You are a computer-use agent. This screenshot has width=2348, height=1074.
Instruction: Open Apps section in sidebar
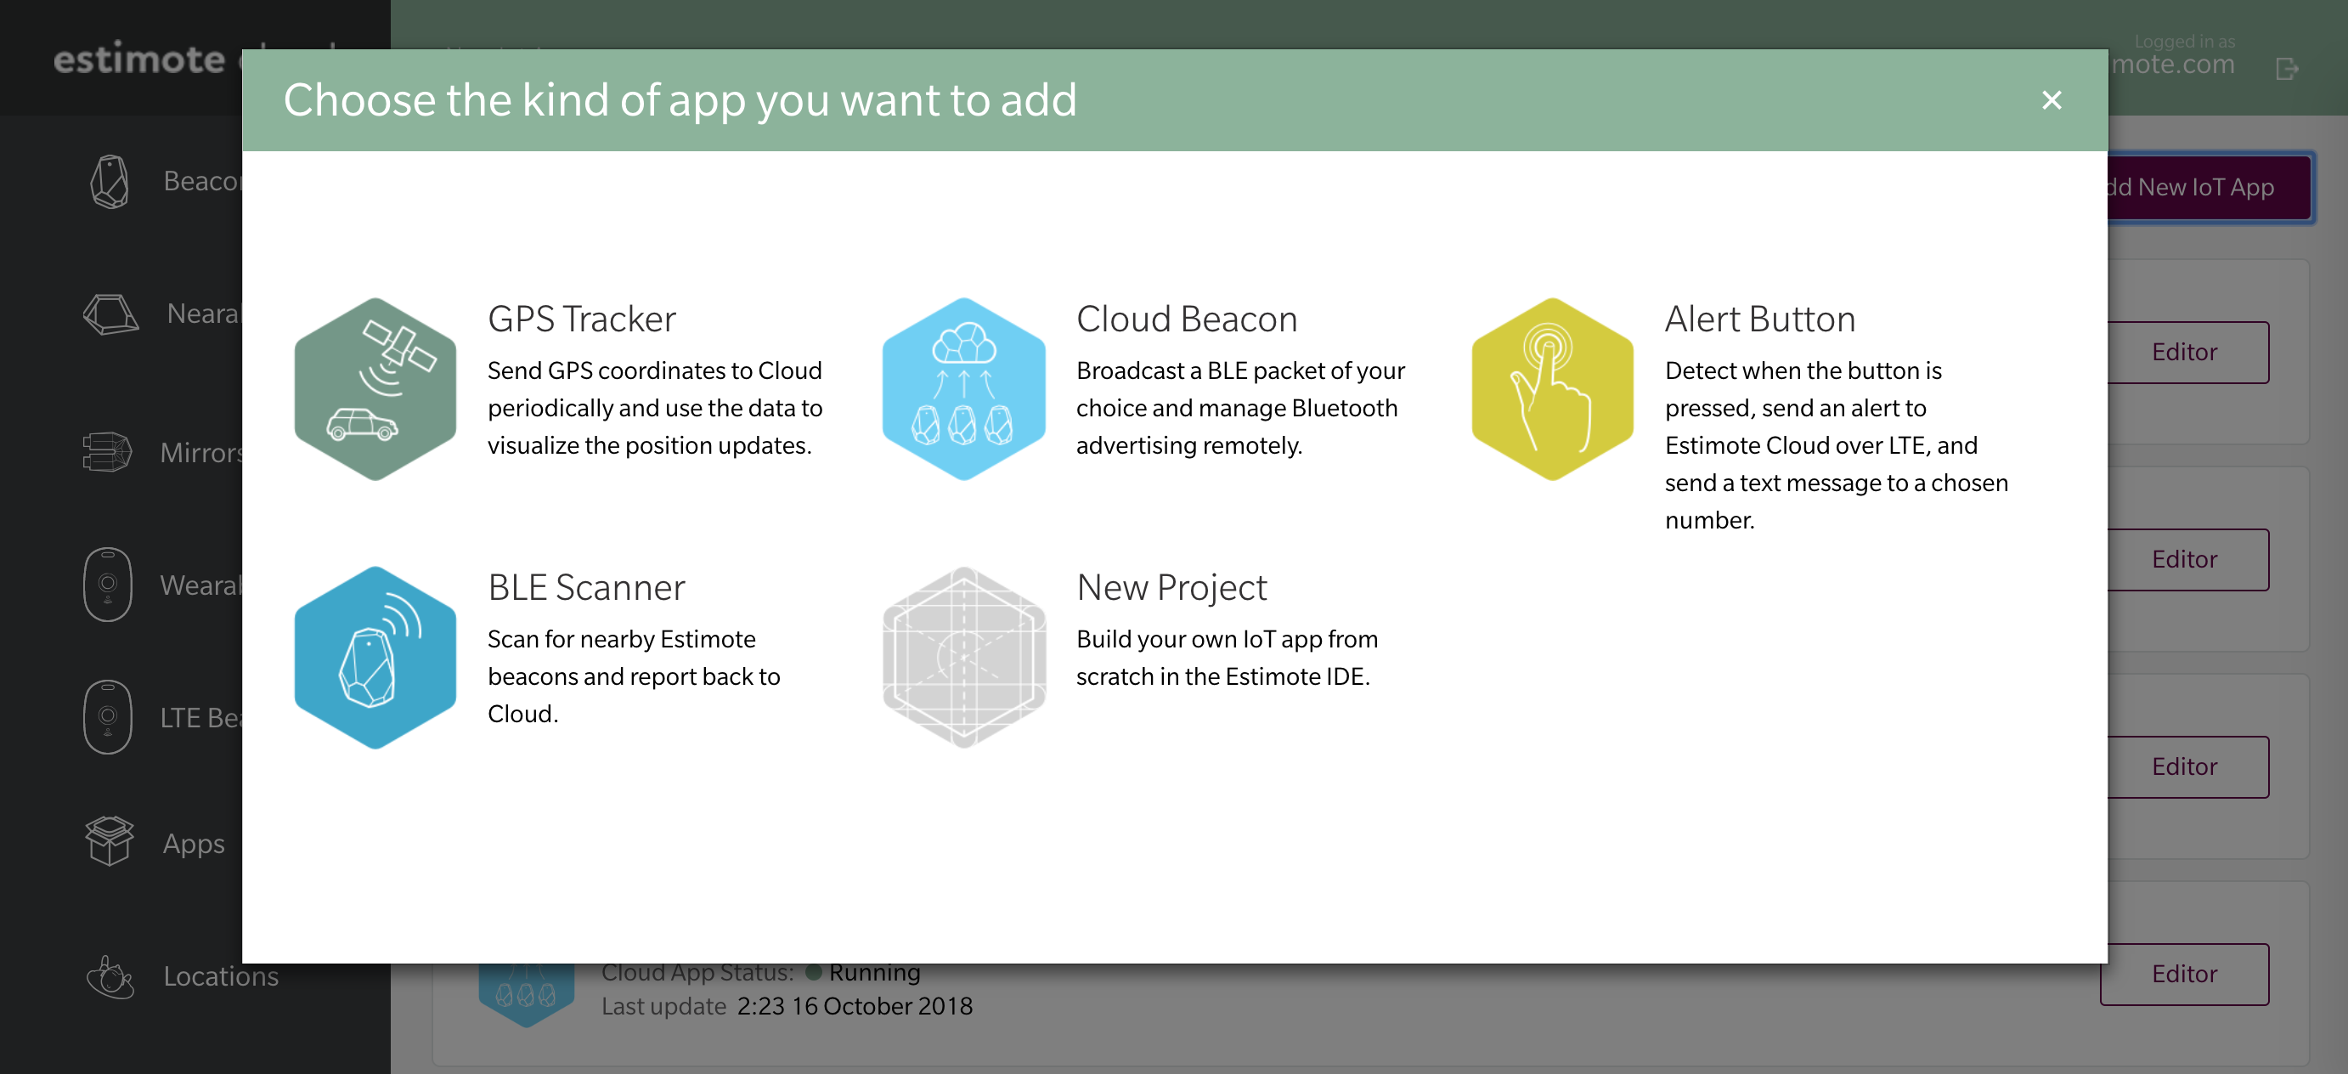pyautogui.click(x=193, y=844)
